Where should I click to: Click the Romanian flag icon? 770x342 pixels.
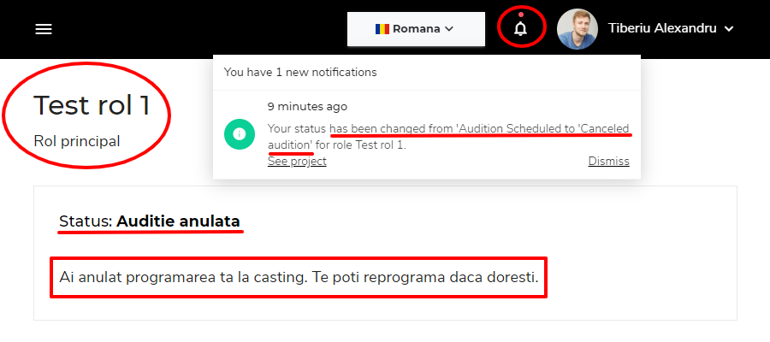click(382, 29)
